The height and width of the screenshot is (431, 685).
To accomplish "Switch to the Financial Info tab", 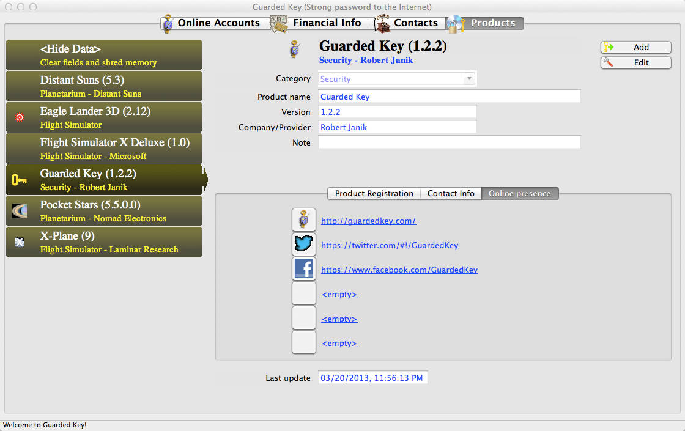I will coord(320,23).
